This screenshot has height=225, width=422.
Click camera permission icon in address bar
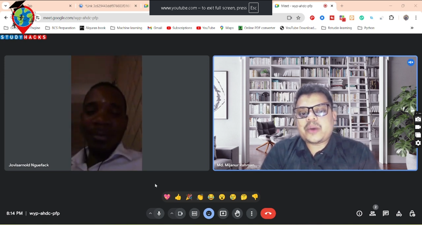(x=290, y=18)
